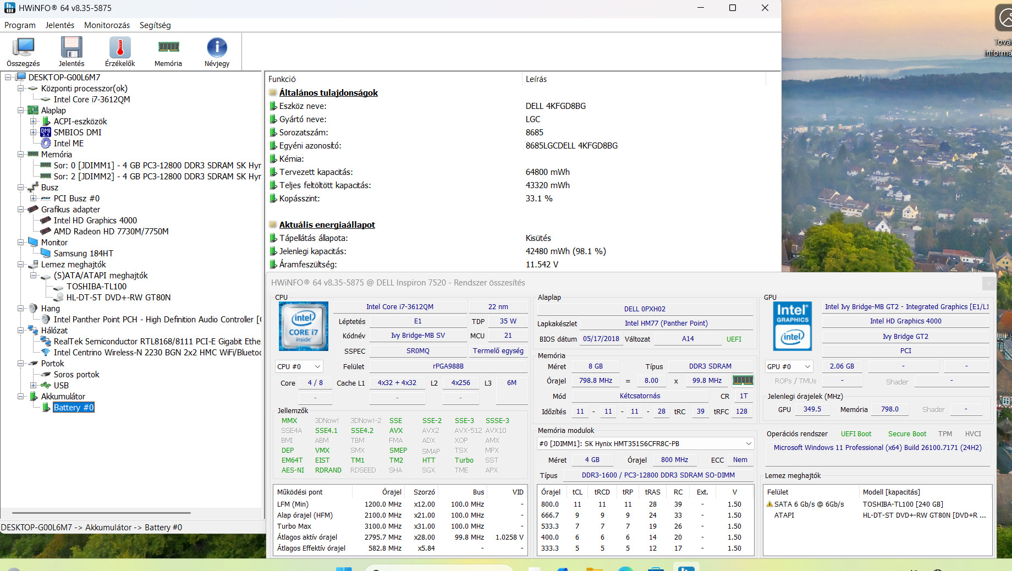1012x571 pixels.
Task: Collapse the Központi processzor(ok) node
Action: (x=21, y=88)
